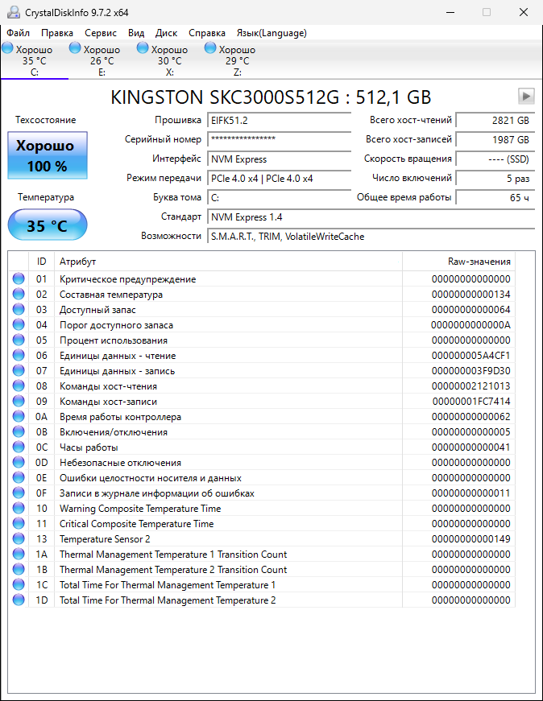Screen dimensions: 543x701
Task: Click status orb for Команды хост-записи
Action: pos(19,402)
